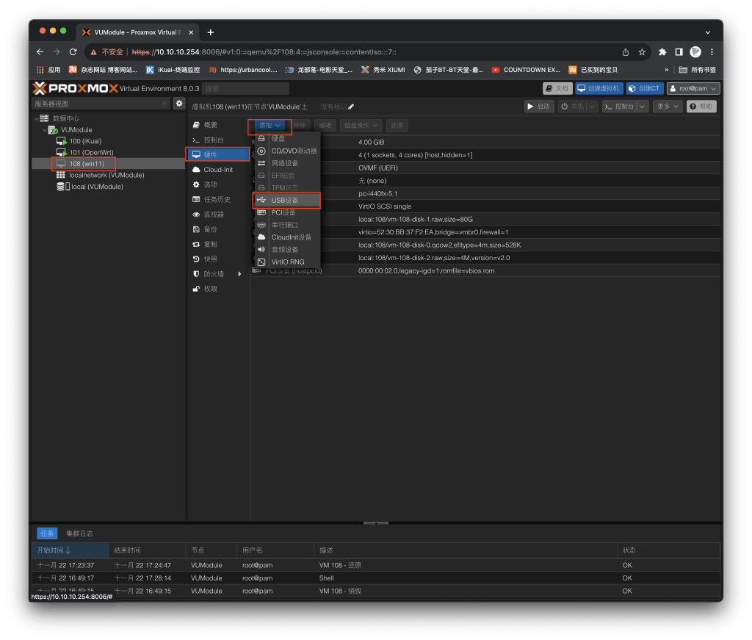Click the 创建虚拟机 button
The image size is (752, 640).
pos(599,88)
